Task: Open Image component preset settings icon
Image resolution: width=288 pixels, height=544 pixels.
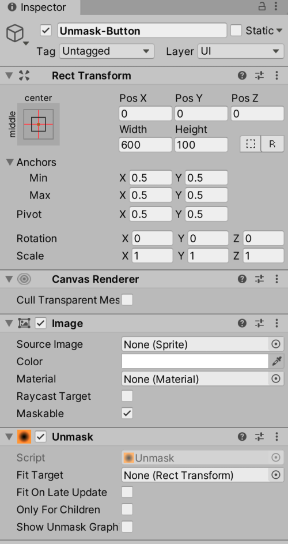Action: (259, 324)
